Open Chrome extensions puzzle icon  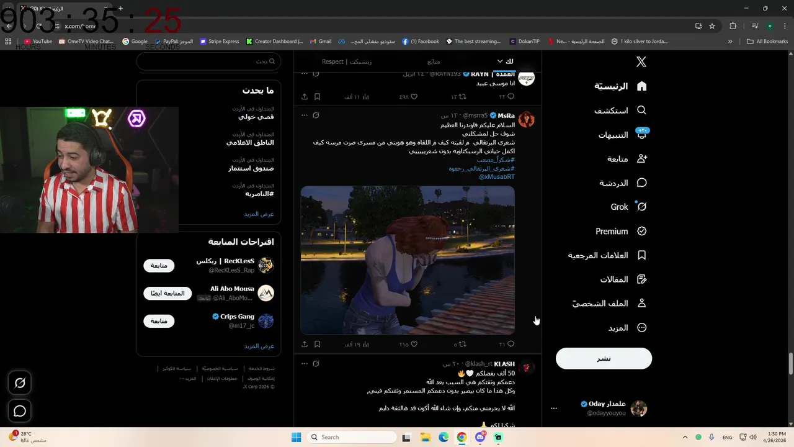pos(733,26)
